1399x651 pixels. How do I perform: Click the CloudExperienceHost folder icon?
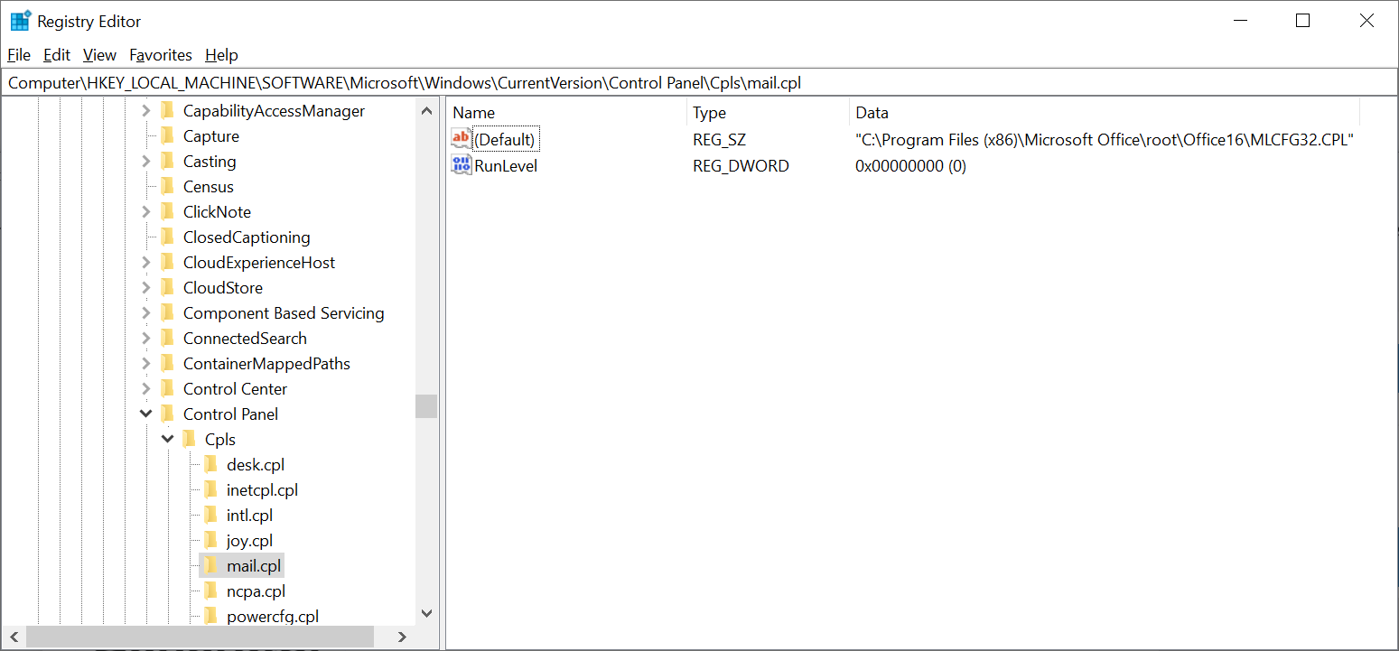coord(167,263)
